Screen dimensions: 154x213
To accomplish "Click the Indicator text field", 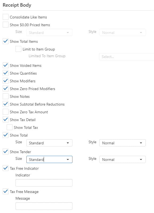I will tap(44, 183).
